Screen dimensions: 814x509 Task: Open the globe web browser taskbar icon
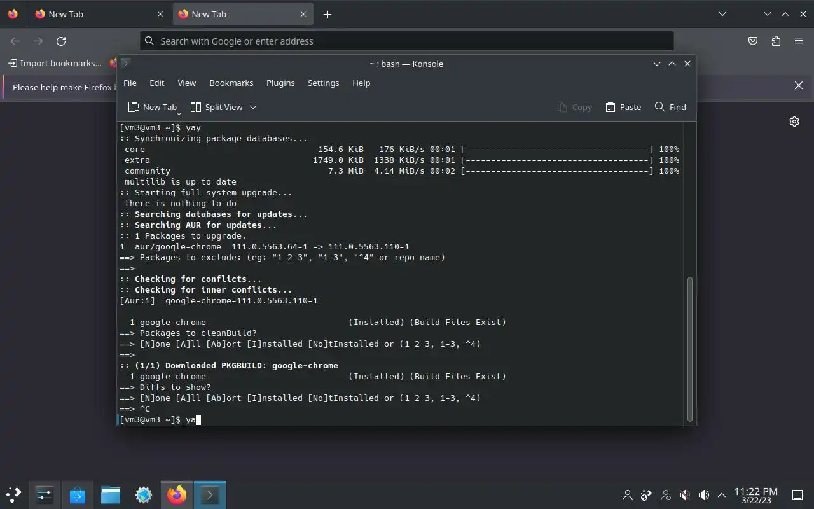(144, 494)
